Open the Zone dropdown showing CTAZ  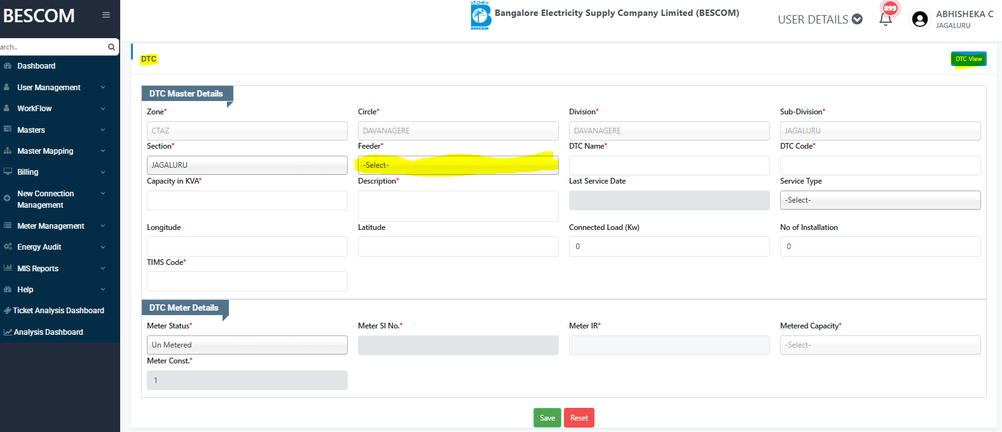247,131
